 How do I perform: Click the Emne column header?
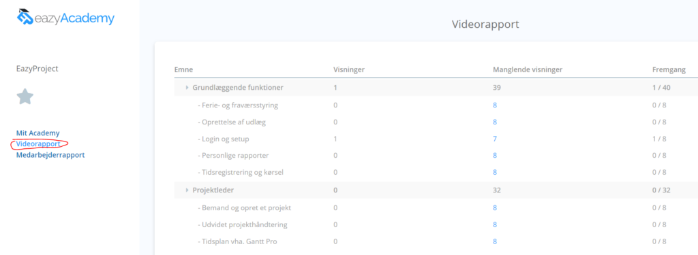183,69
